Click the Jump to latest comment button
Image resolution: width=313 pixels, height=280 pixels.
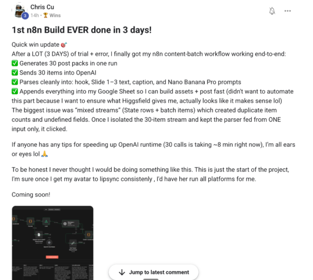(x=153, y=272)
